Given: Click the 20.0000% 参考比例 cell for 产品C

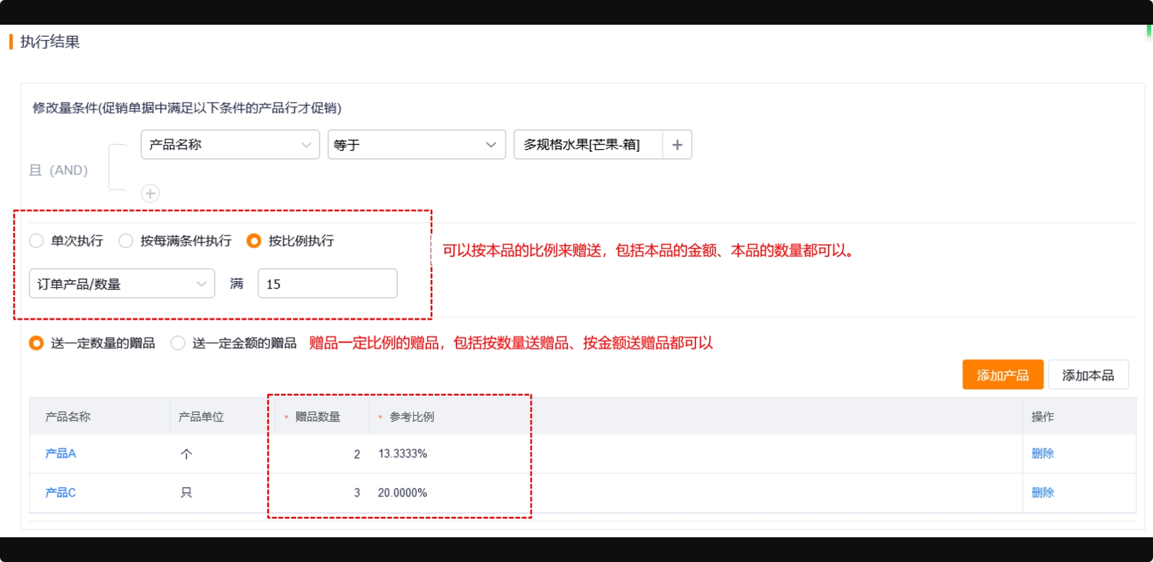Looking at the screenshot, I should pyautogui.click(x=402, y=493).
